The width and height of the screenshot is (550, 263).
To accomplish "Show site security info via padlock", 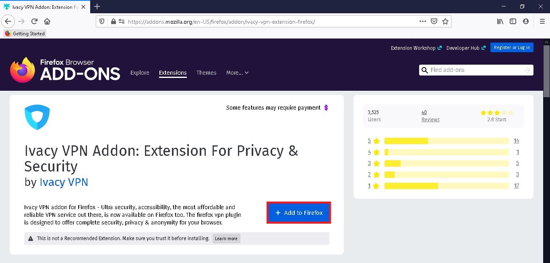I will point(113,22).
